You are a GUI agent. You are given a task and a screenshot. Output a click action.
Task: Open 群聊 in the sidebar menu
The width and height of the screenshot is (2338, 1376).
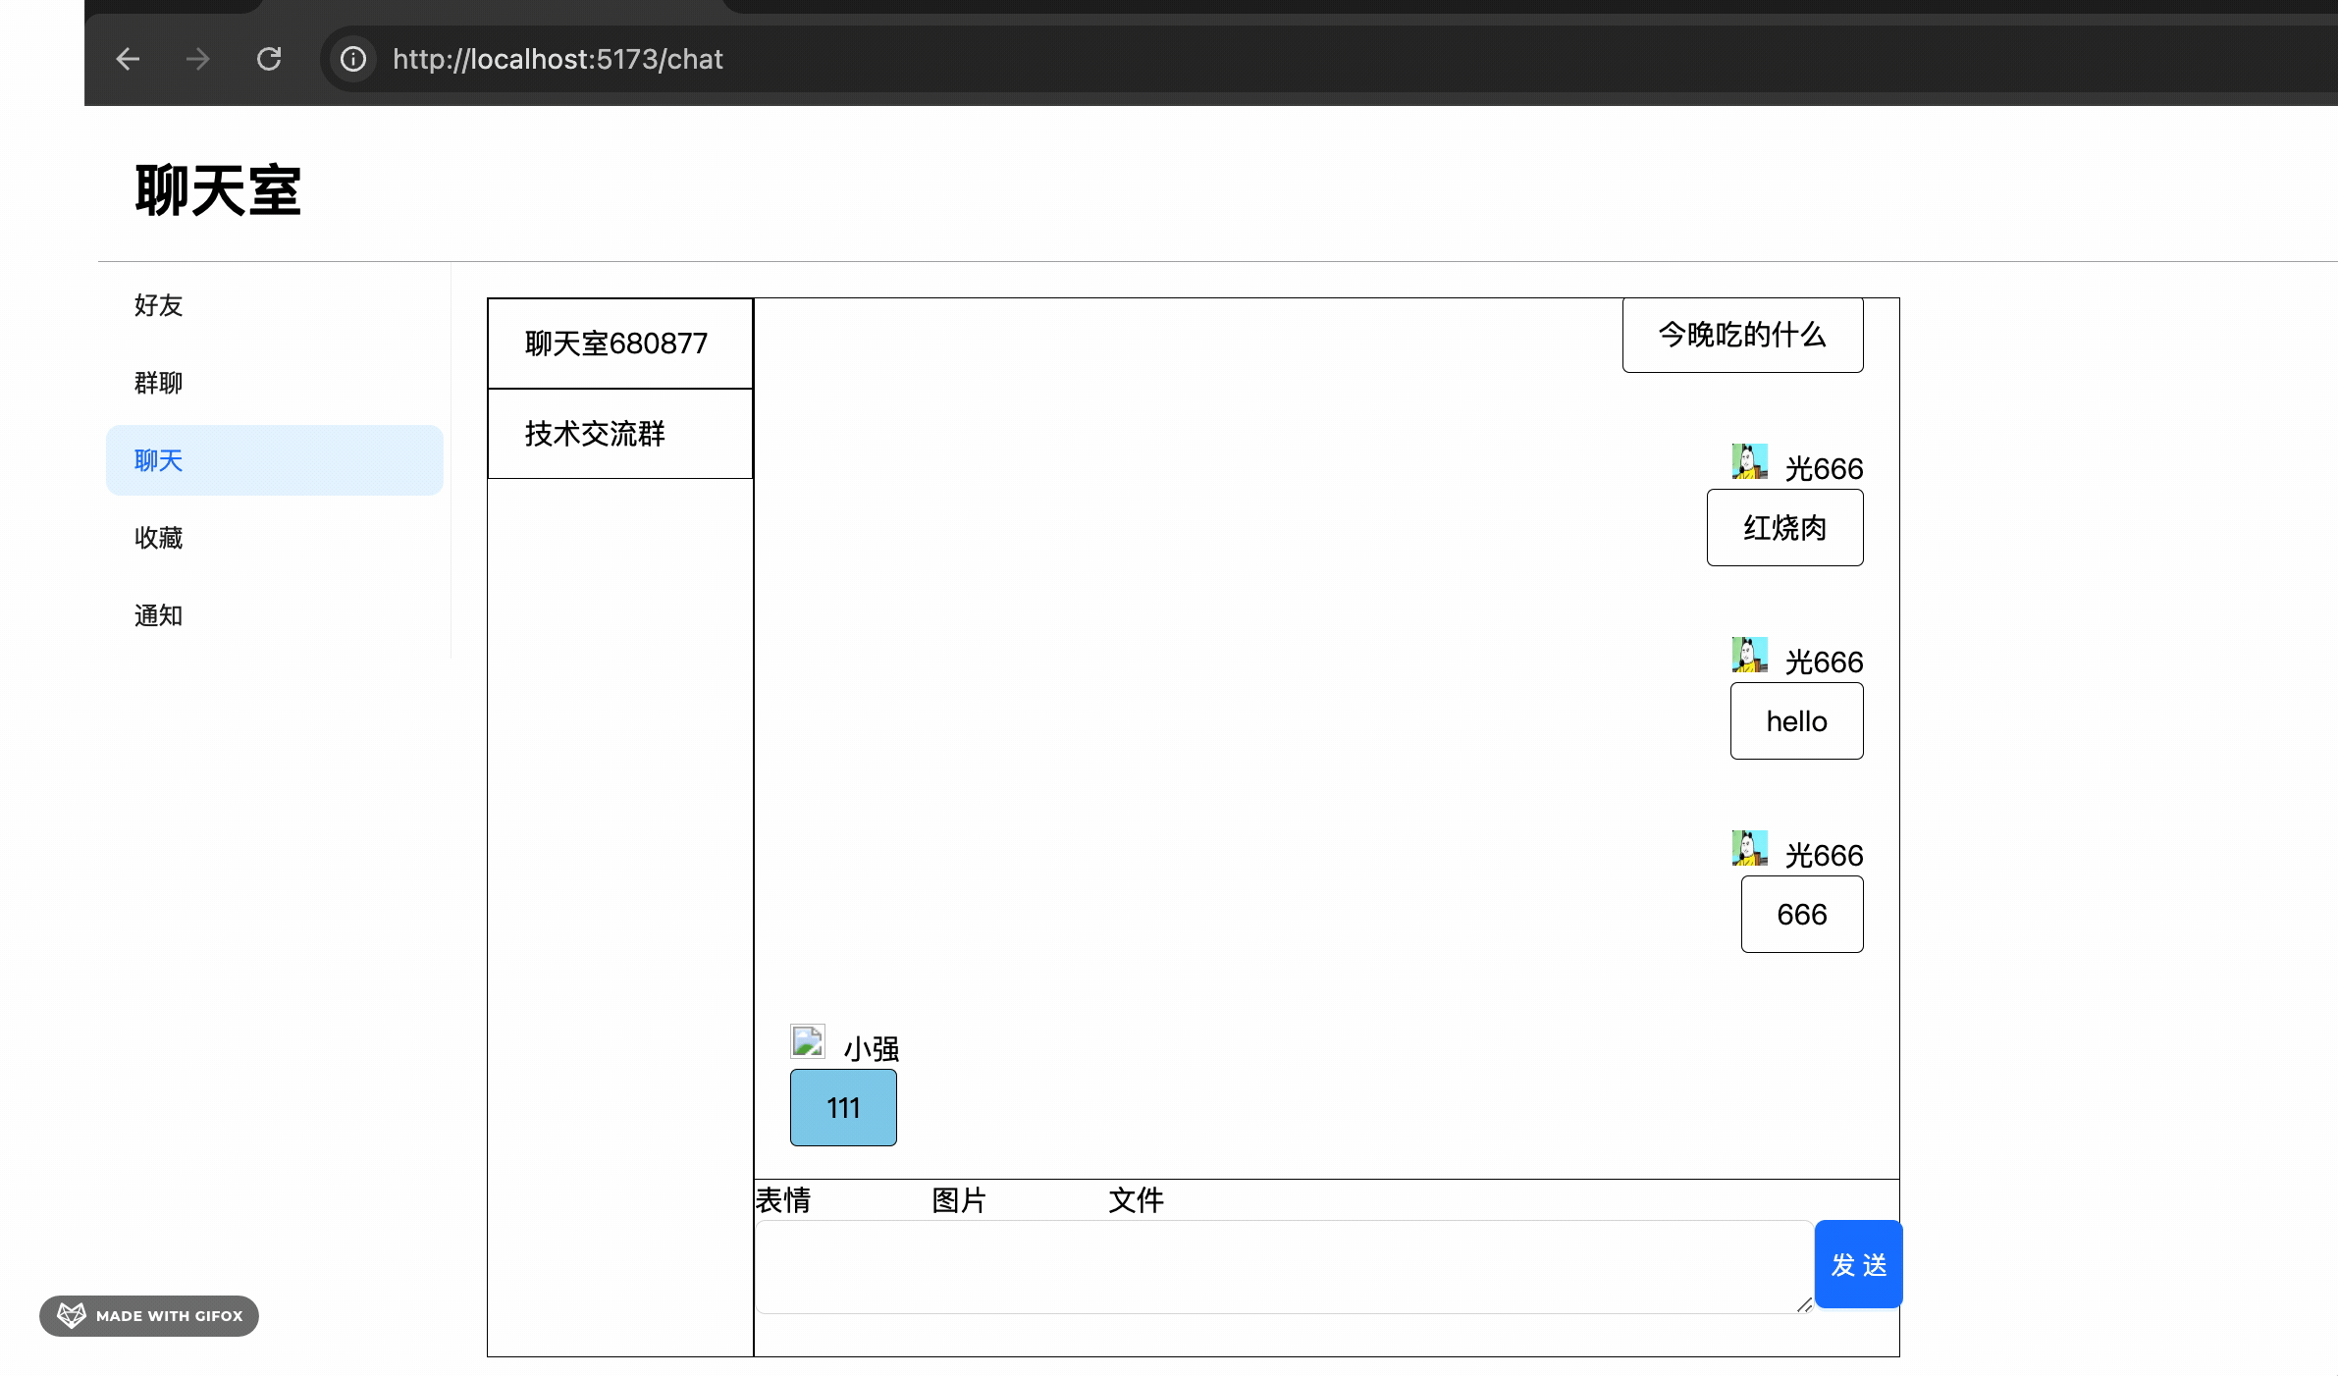point(159,383)
